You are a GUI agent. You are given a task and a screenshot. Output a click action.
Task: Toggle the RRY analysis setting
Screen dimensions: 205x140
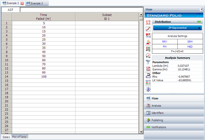click(x=165, y=41)
